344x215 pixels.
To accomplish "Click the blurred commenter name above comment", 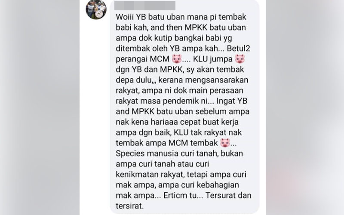I will (145, 6).
